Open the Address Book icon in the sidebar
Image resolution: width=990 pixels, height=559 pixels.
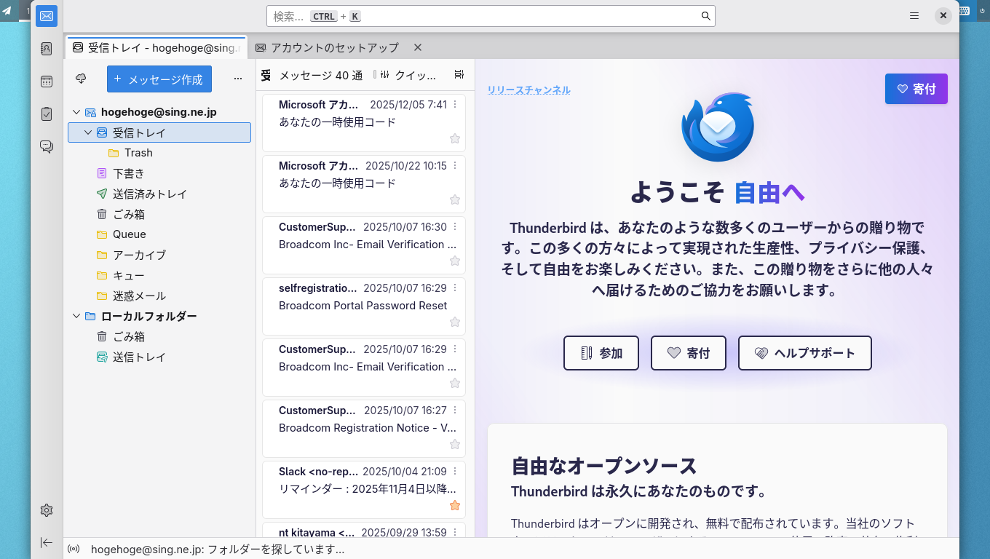pyautogui.click(x=47, y=49)
